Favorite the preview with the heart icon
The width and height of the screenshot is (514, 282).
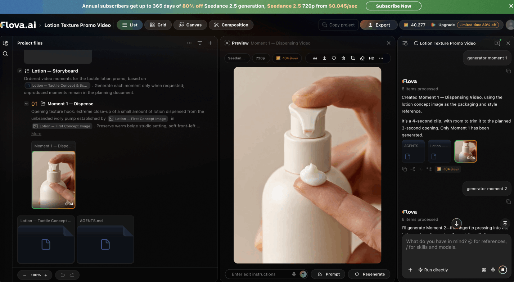334,58
